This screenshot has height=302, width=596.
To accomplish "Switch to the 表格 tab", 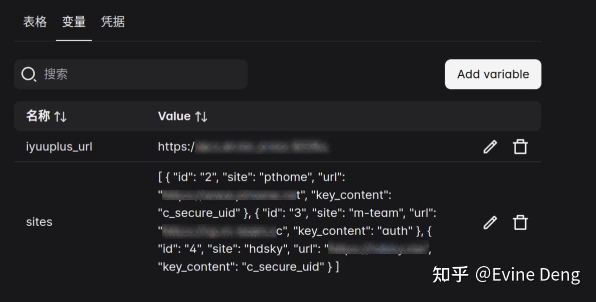I will point(35,22).
